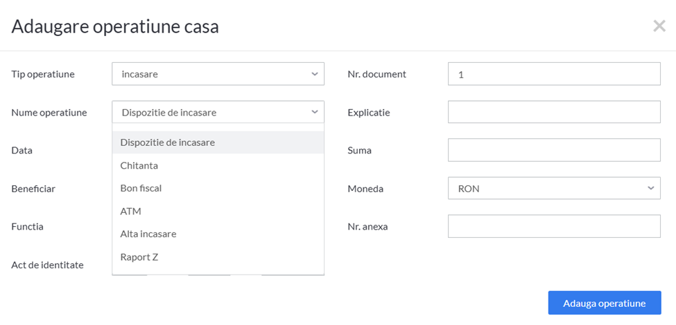Click the Moneda chevron arrow
The width and height of the screenshot is (676, 325).
[x=650, y=188]
